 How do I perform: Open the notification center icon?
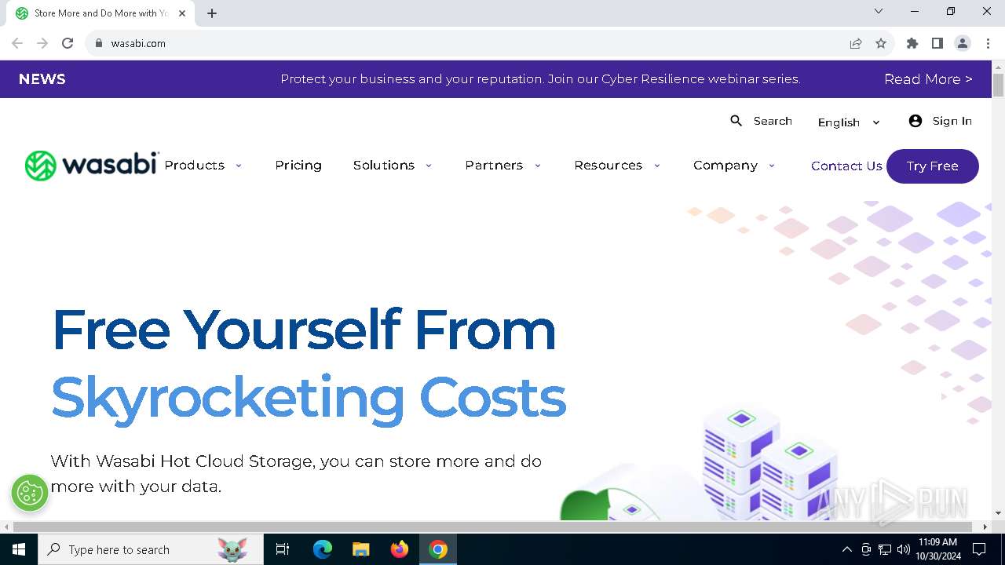point(979,549)
